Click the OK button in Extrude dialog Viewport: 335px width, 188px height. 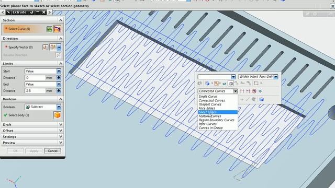(15, 151)
